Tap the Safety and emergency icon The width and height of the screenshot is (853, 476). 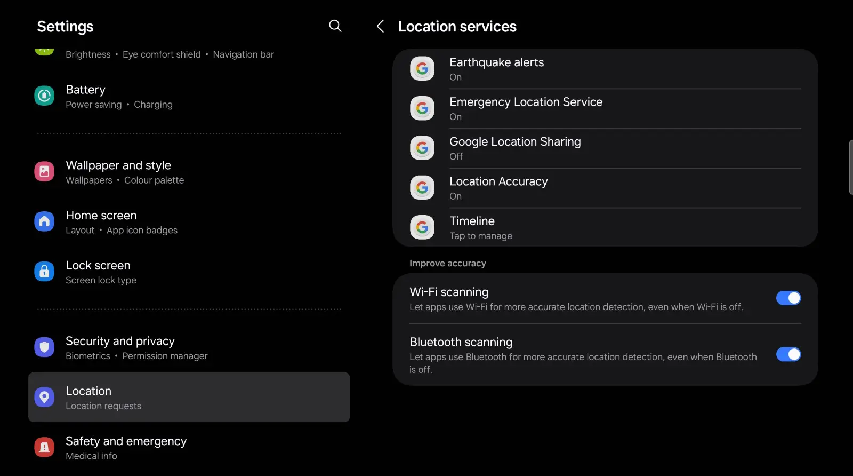[x=44, y=447]
